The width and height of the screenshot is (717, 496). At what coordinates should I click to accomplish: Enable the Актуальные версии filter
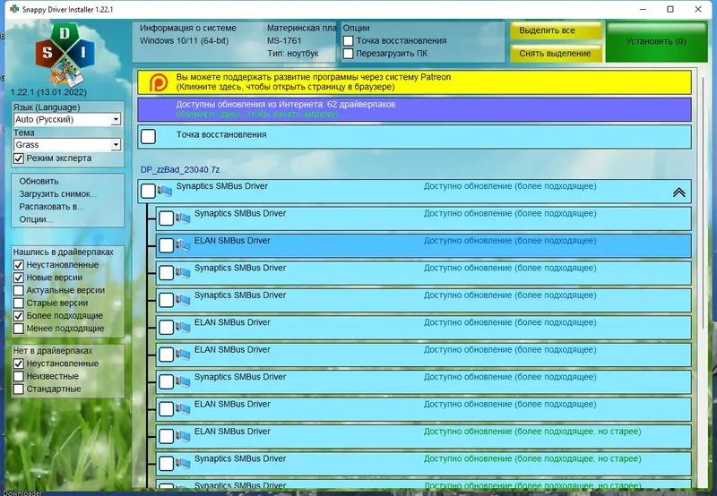[x=19, y=290]
